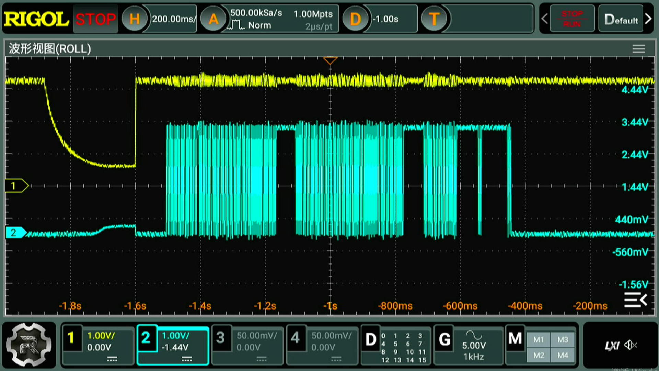659x371 pixels.
Task: Click the right arrow of quick-action bar
Action: 648,19
